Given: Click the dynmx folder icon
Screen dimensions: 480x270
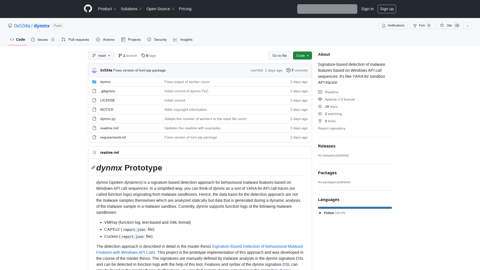Looking at the screenshot, I should (94, 82).
